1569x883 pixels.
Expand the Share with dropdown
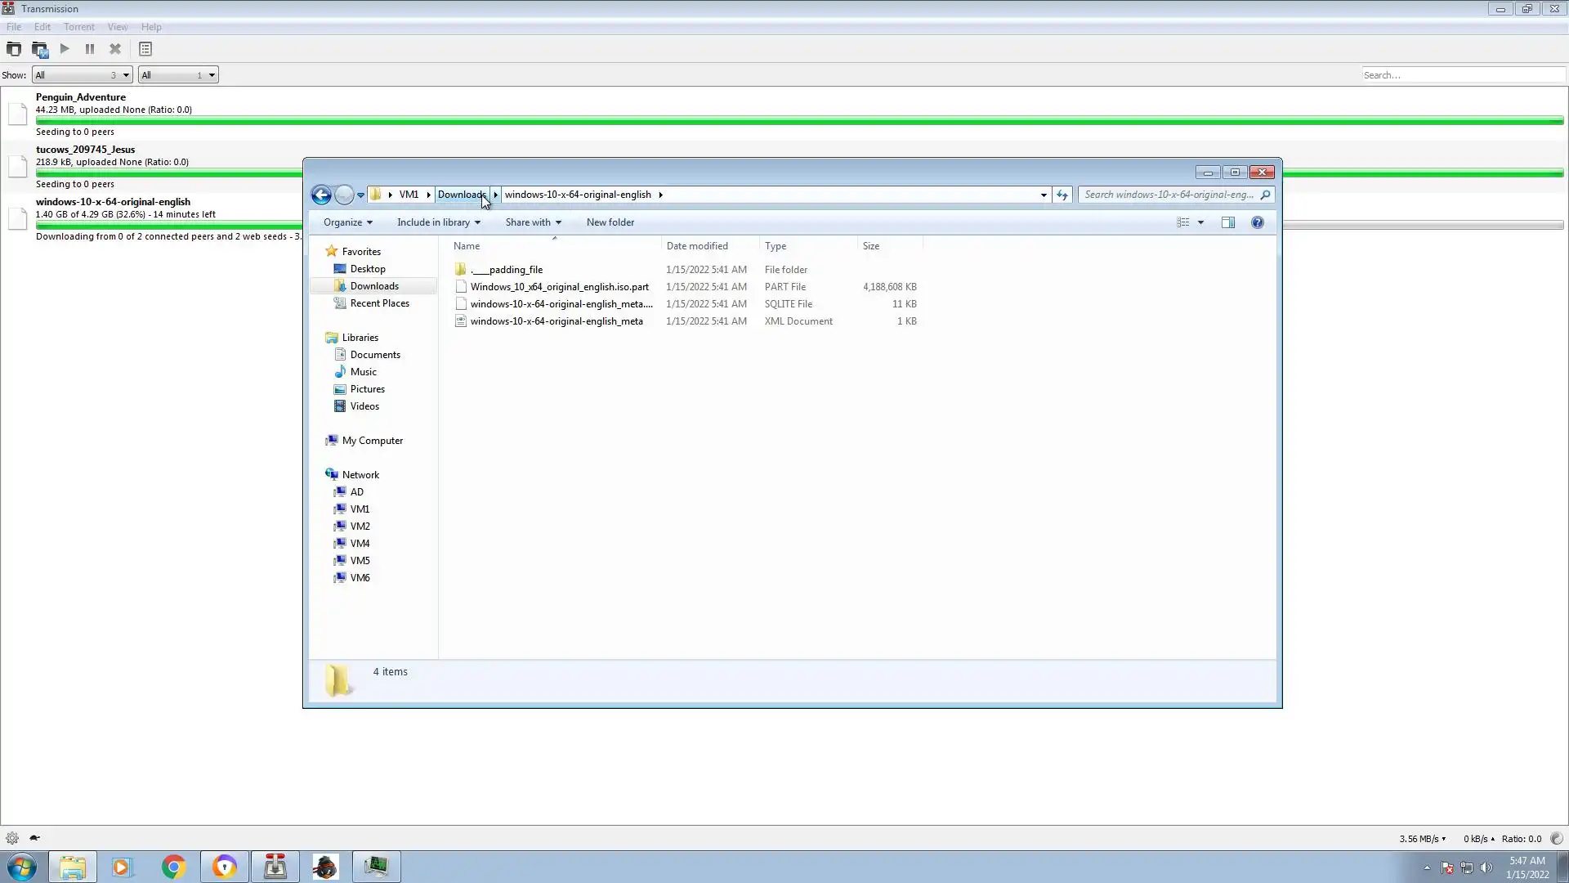pyautogui.click(x=533, y=222)
